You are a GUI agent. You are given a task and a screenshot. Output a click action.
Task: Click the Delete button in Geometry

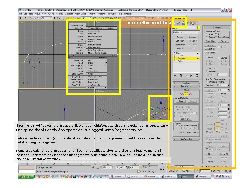210,162
